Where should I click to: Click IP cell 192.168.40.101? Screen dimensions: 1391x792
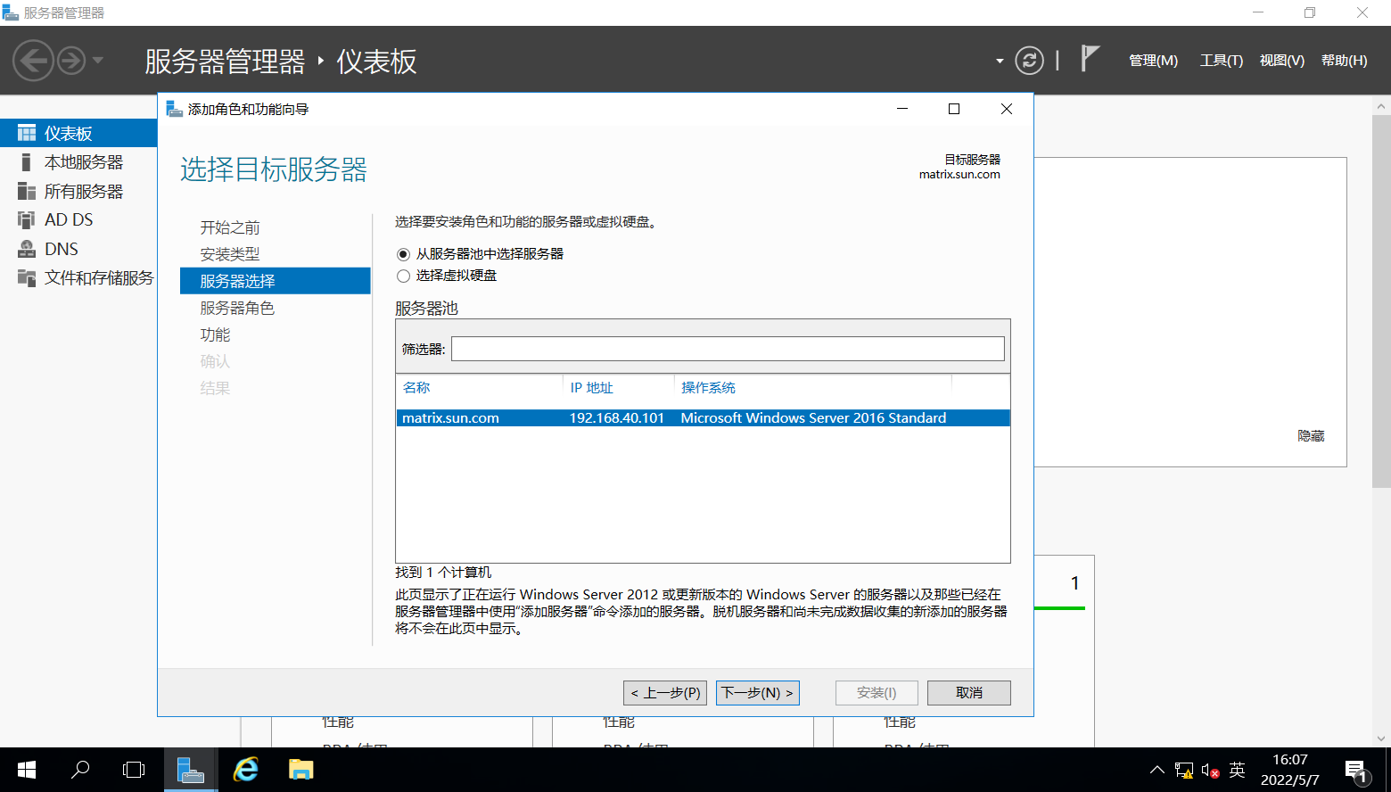click(617, 417)
